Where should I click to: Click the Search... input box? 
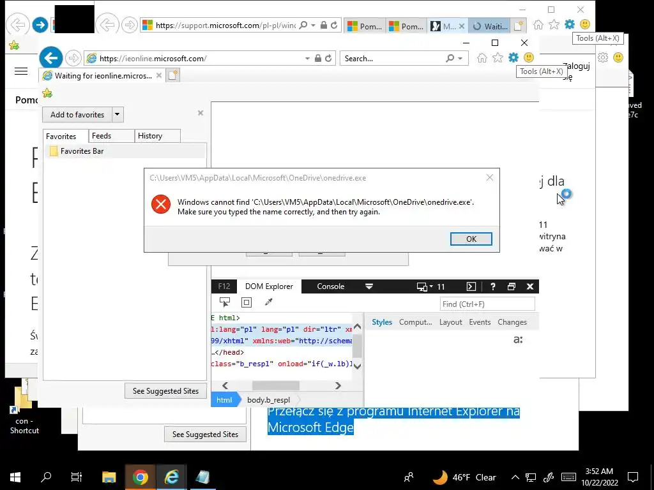click(x=392, y=58)
